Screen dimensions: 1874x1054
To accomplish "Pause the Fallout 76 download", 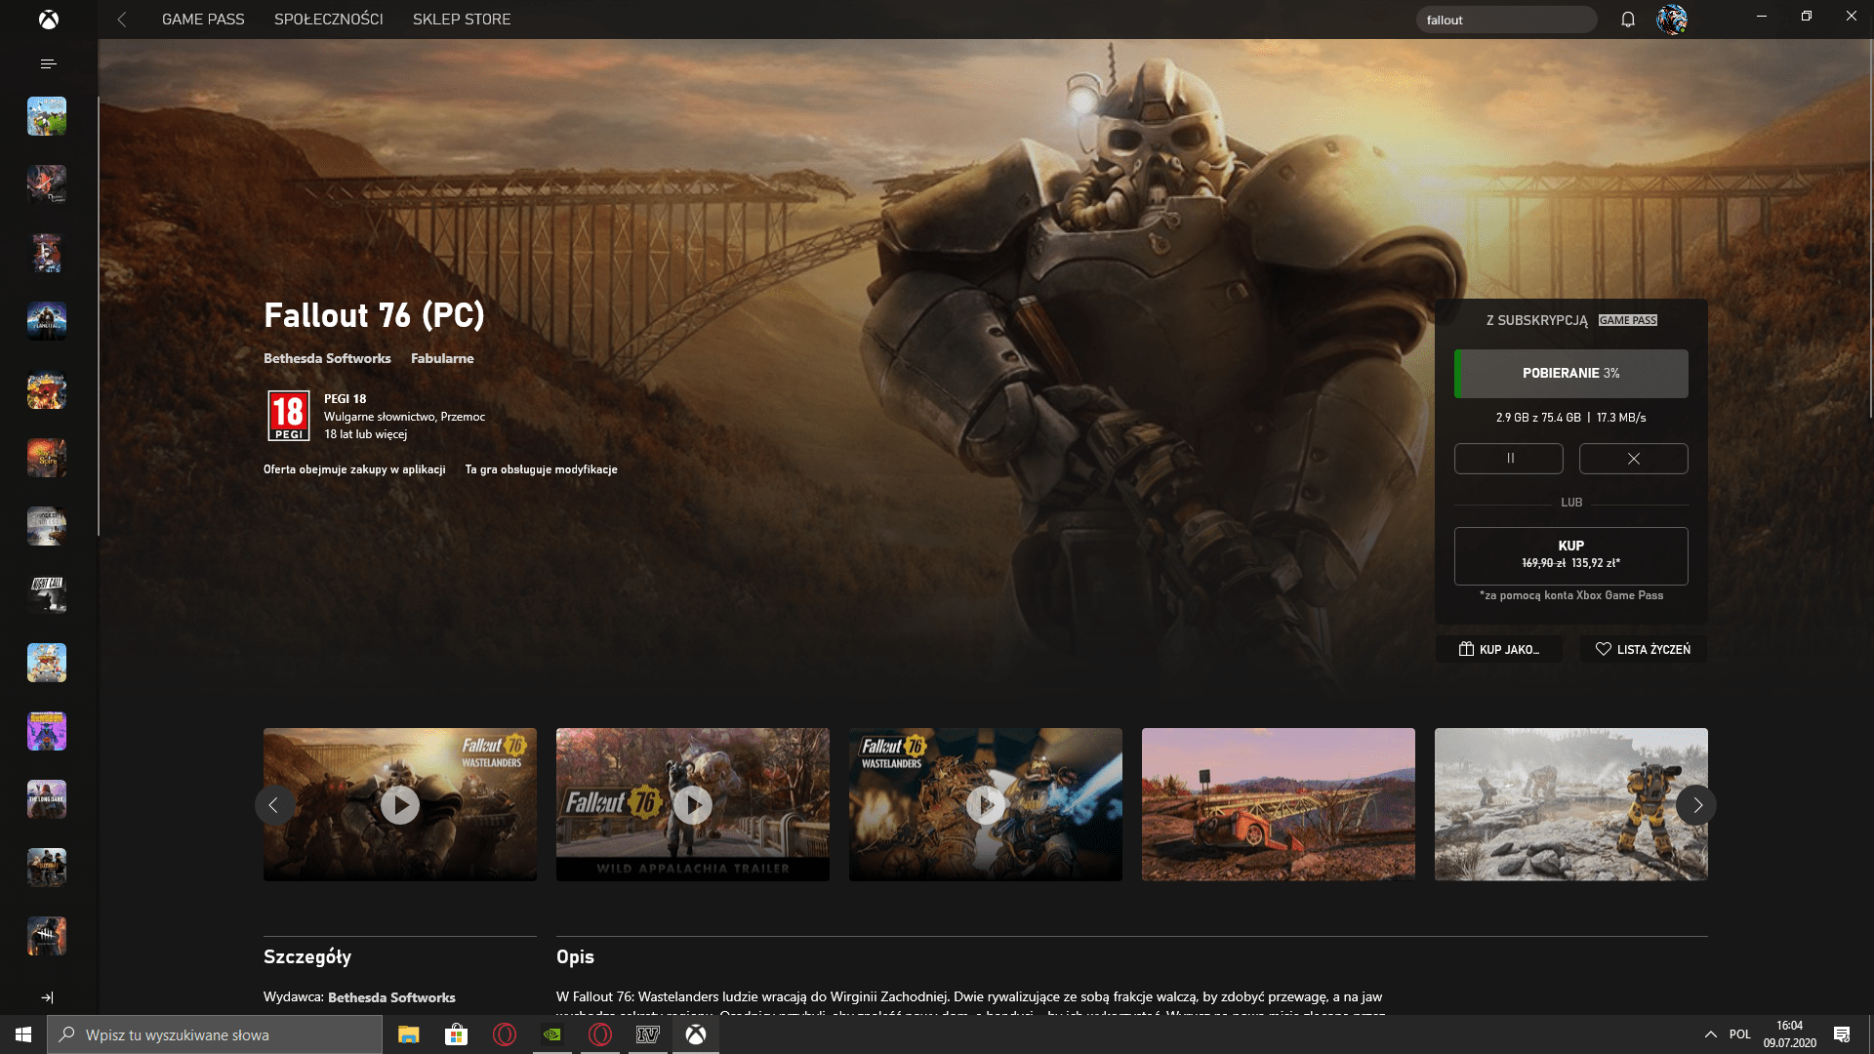I will (x=1509, y=459).
